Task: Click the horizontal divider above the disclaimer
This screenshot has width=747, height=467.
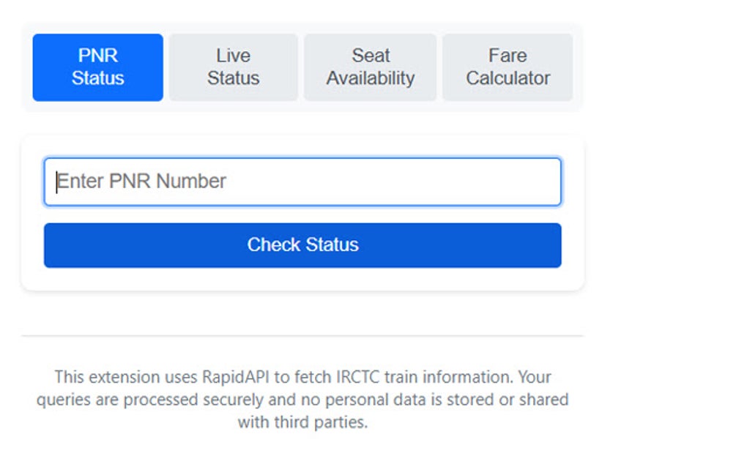Action: click(302, 336)
